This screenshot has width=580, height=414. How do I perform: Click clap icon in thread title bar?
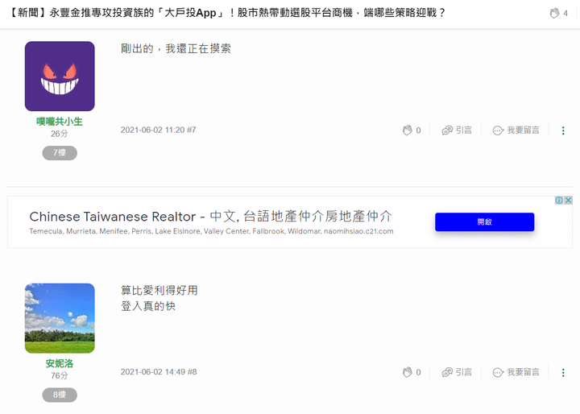(x=554, y=14)
